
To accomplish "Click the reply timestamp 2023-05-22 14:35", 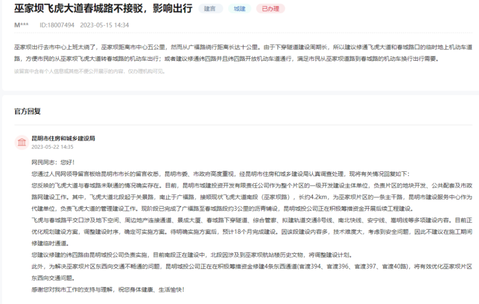I will [52, 147].
